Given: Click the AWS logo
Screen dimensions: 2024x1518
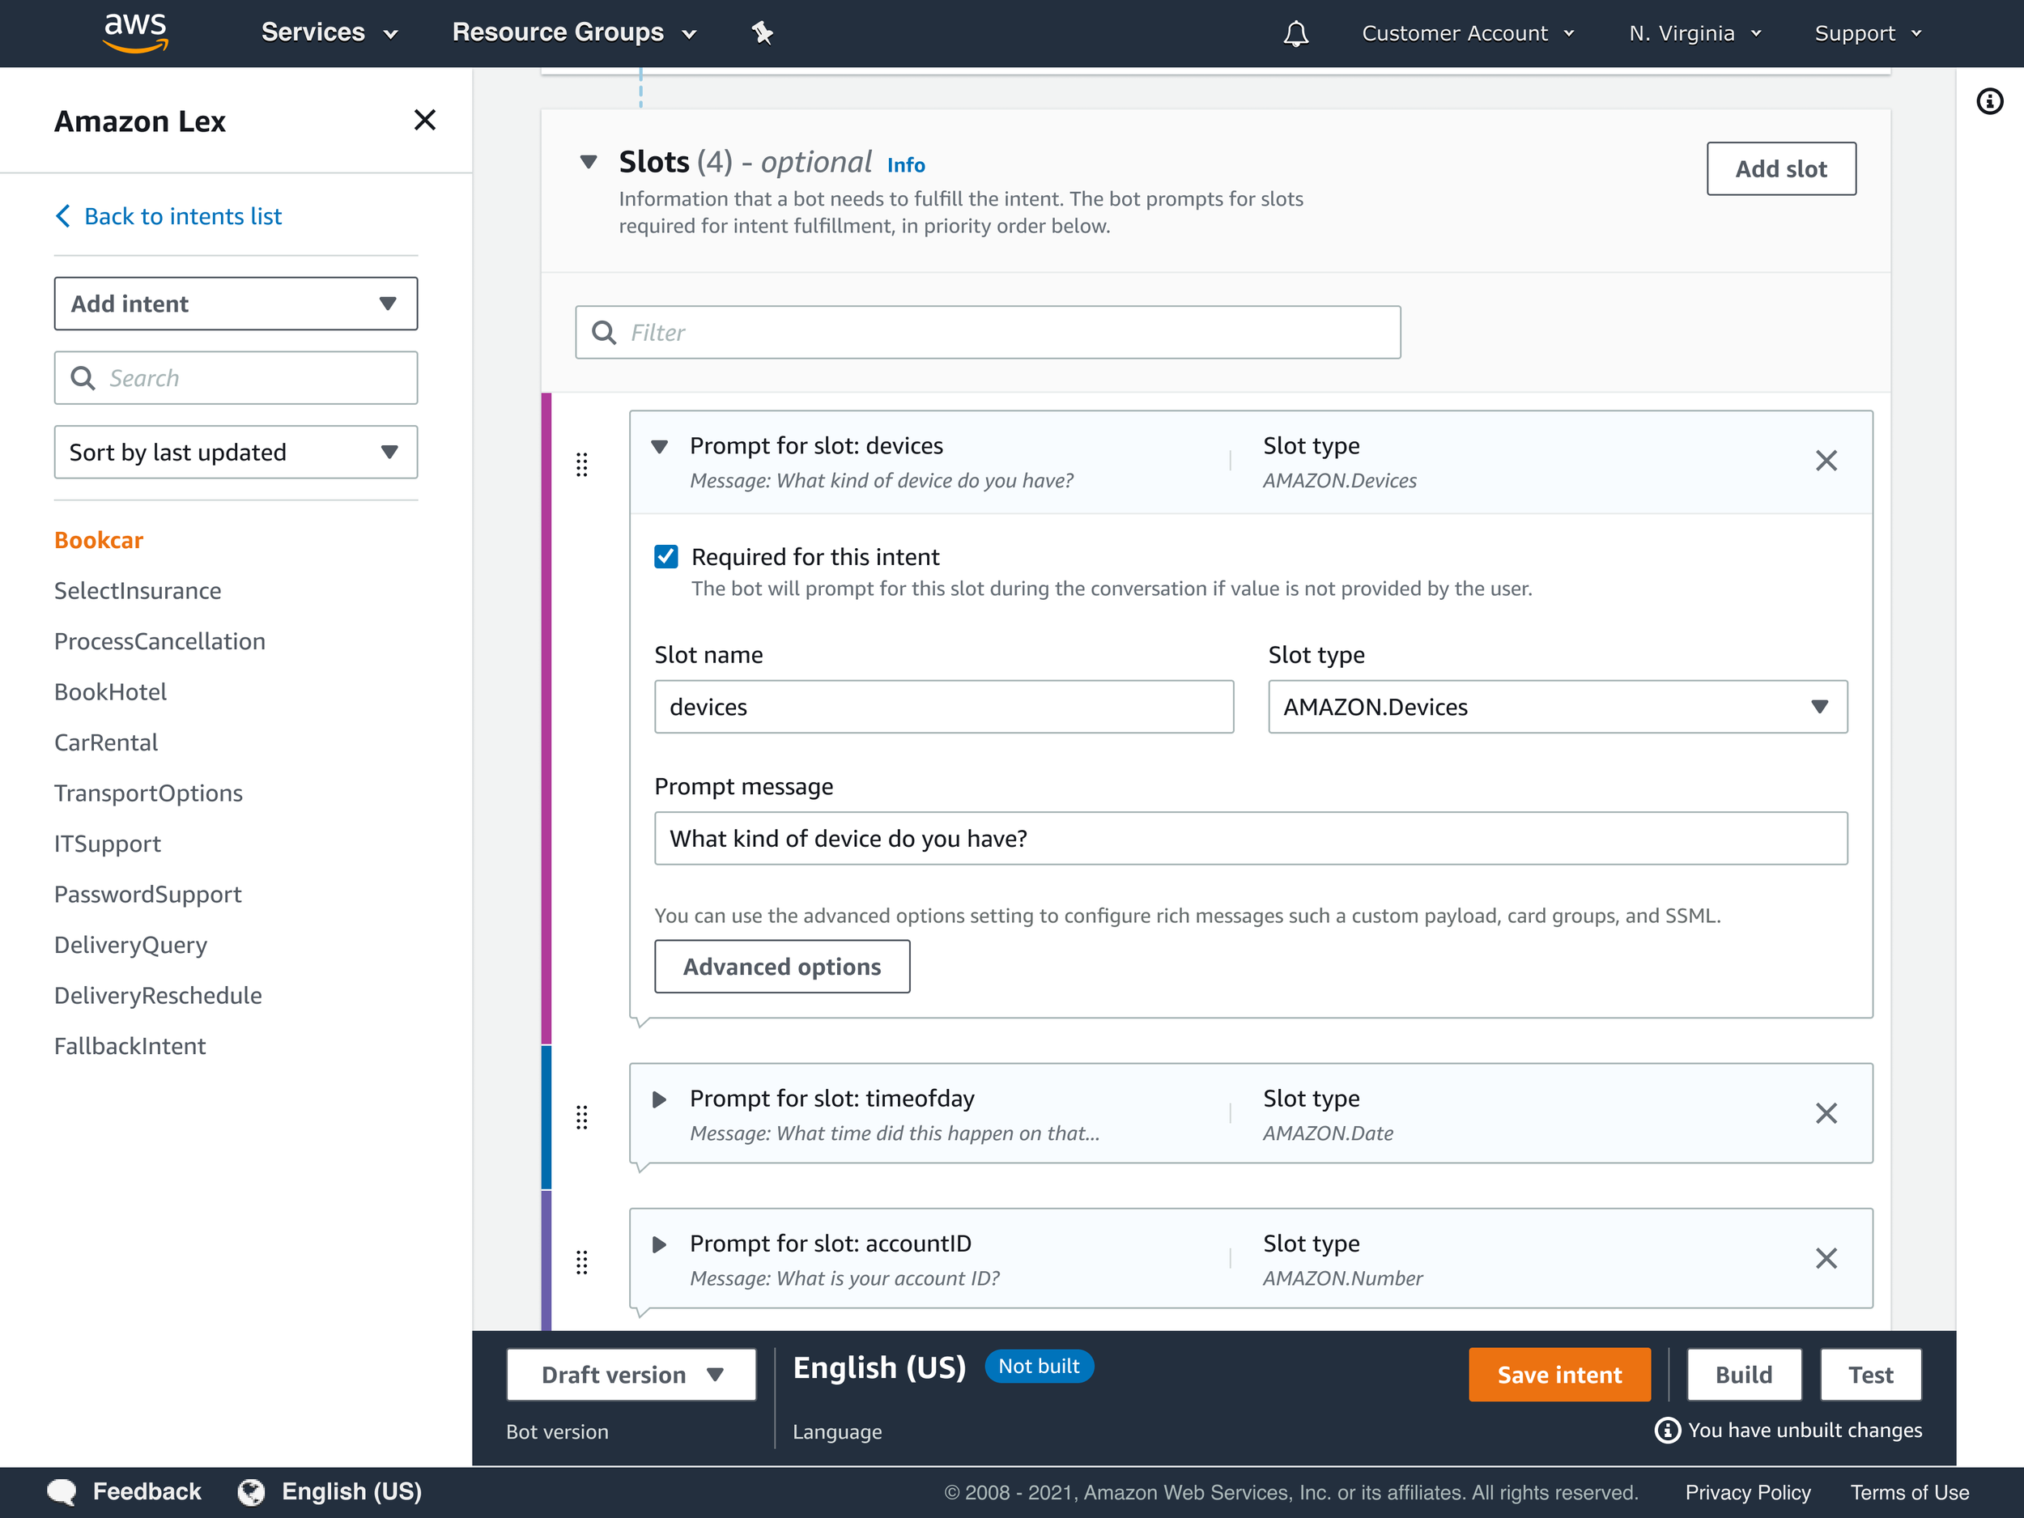Looking at the screenshot, I should pos(135,32).
